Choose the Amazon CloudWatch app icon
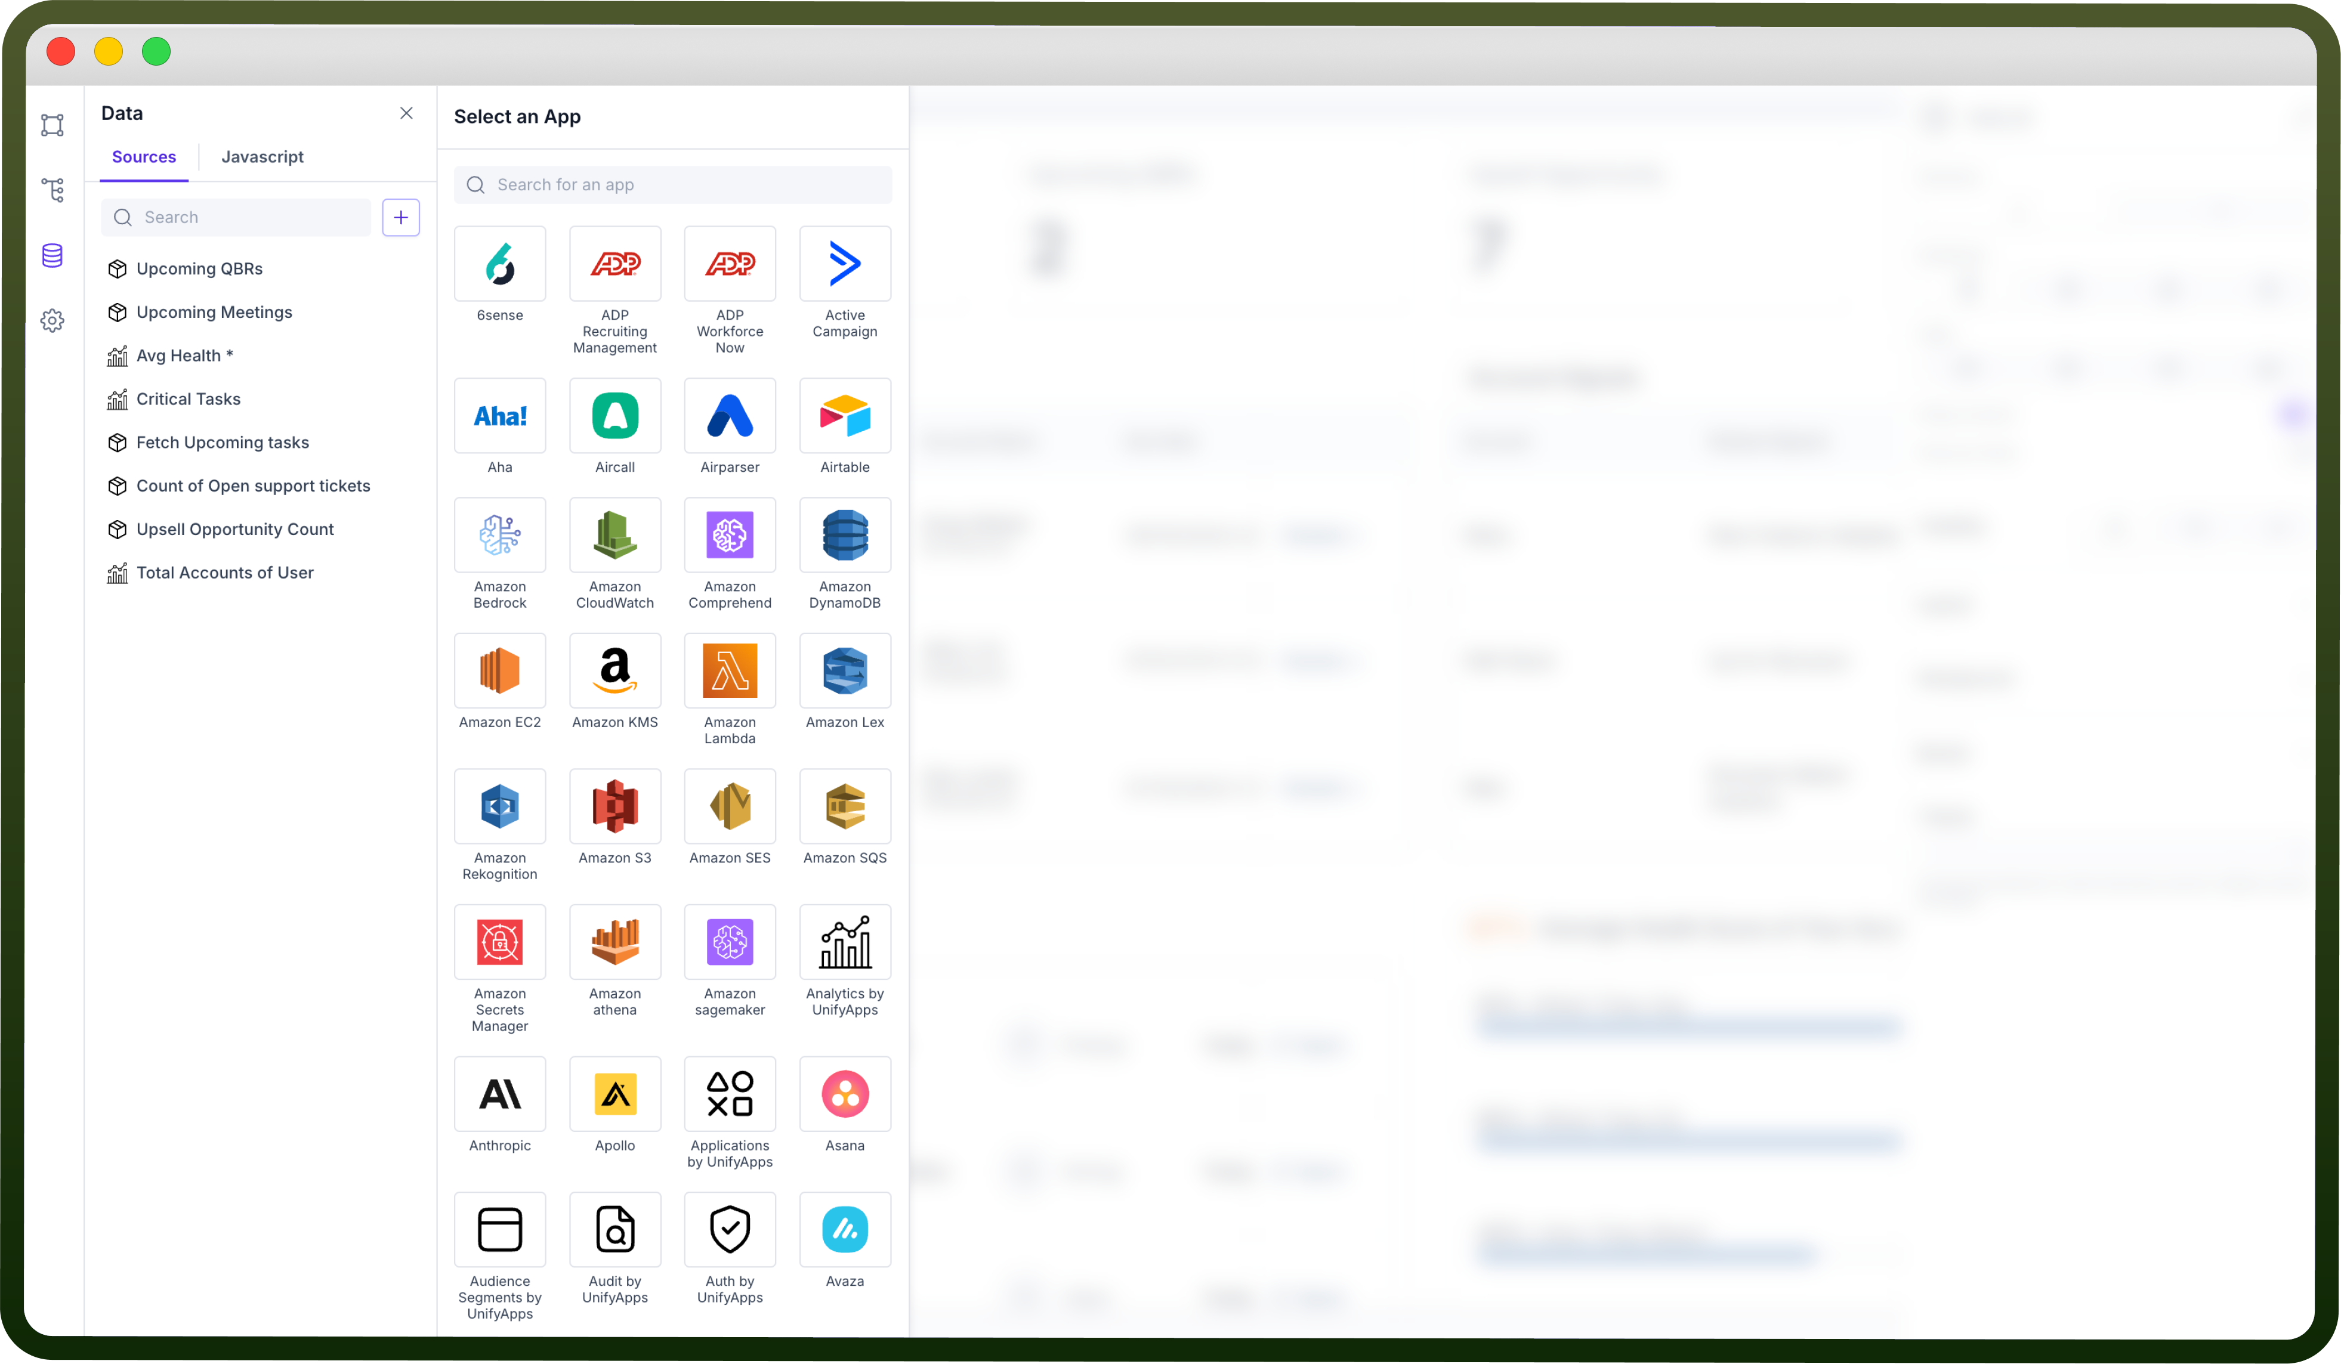The image size is (2341, 1364). pyautogui.click(x=615, y=535)
